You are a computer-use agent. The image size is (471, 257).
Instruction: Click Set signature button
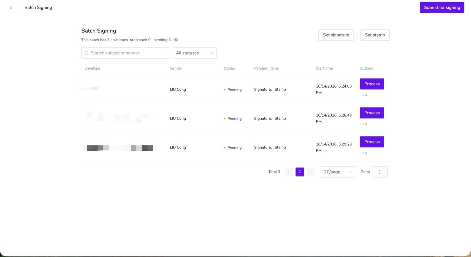coord(336,35)
